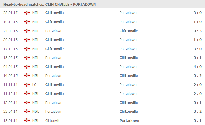Open the 4 : 0 result from 04.04.15
Viewport: 205px width, 125px height.
pos(198,67)
